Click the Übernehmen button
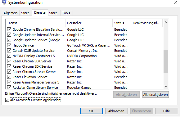 tap(142, 111)
